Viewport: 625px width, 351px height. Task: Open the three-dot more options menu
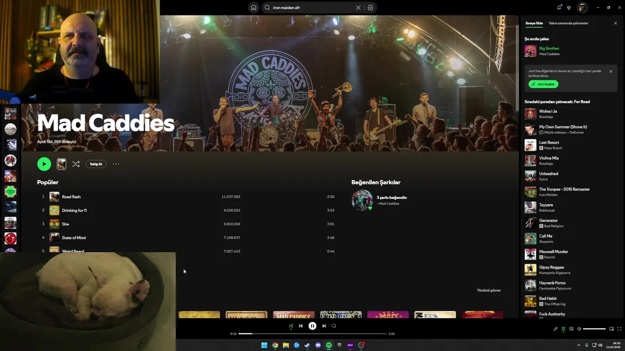point(116,164)
